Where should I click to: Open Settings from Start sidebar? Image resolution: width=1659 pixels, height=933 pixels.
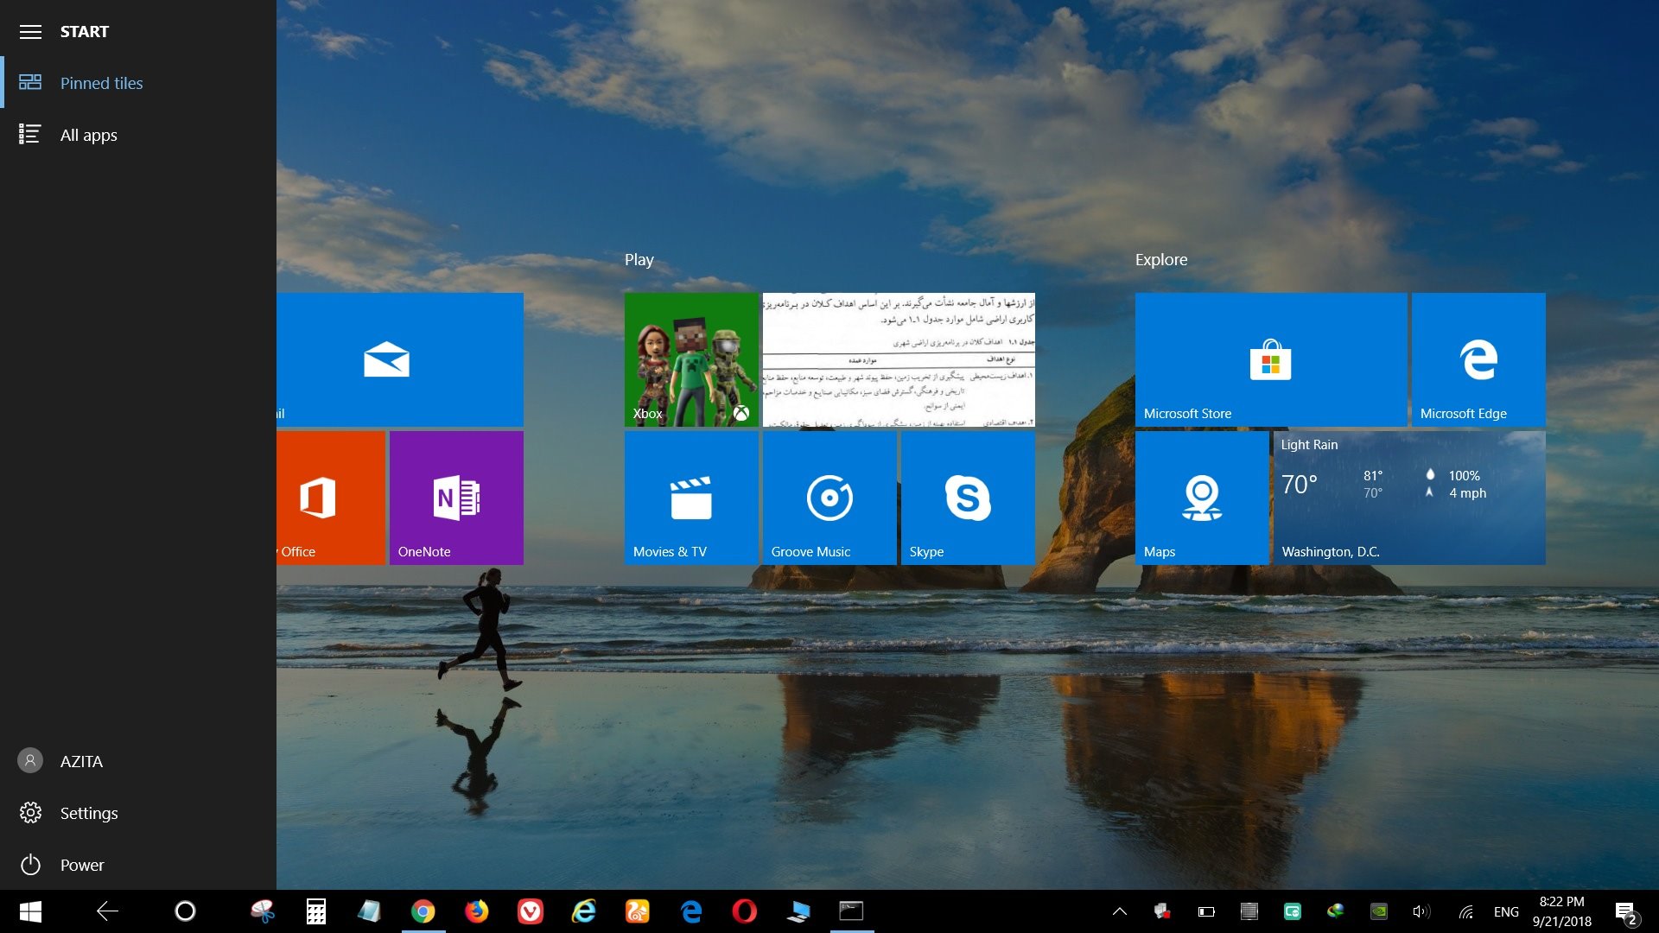point(138,813)
